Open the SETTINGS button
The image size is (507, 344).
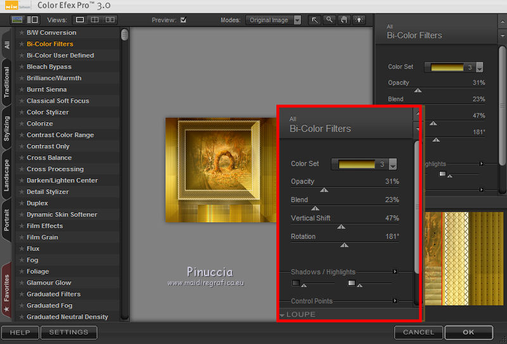tap(68, 333)
